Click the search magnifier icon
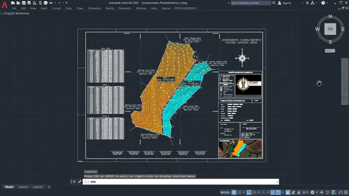Viewport: 349px width, 196px height. pyautogui.click(x=274, y=3)
